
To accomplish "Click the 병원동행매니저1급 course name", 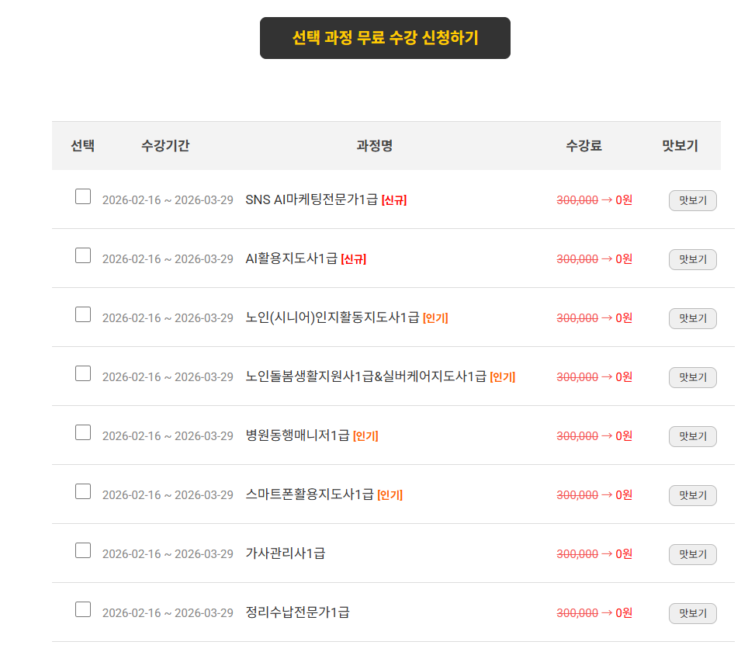I will pos(297,436).
